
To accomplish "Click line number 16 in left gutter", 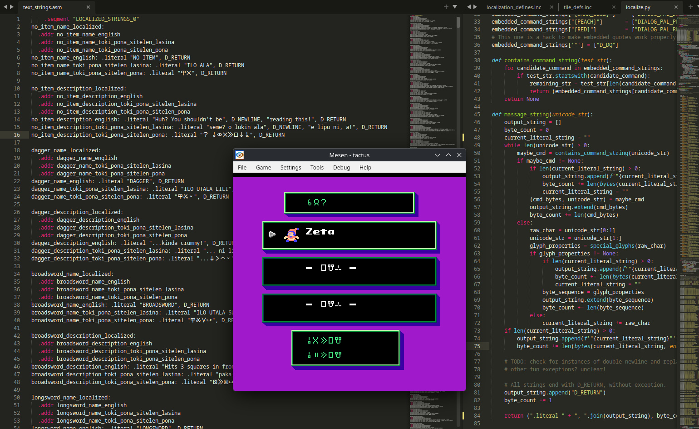I will (17, 135).
